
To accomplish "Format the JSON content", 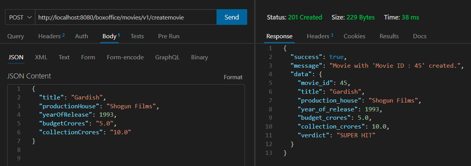I will tap(233, 77).
